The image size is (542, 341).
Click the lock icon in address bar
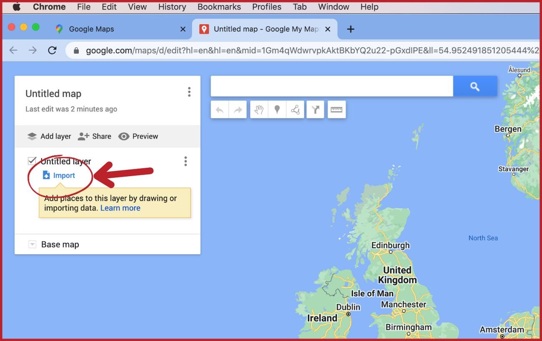76,51
